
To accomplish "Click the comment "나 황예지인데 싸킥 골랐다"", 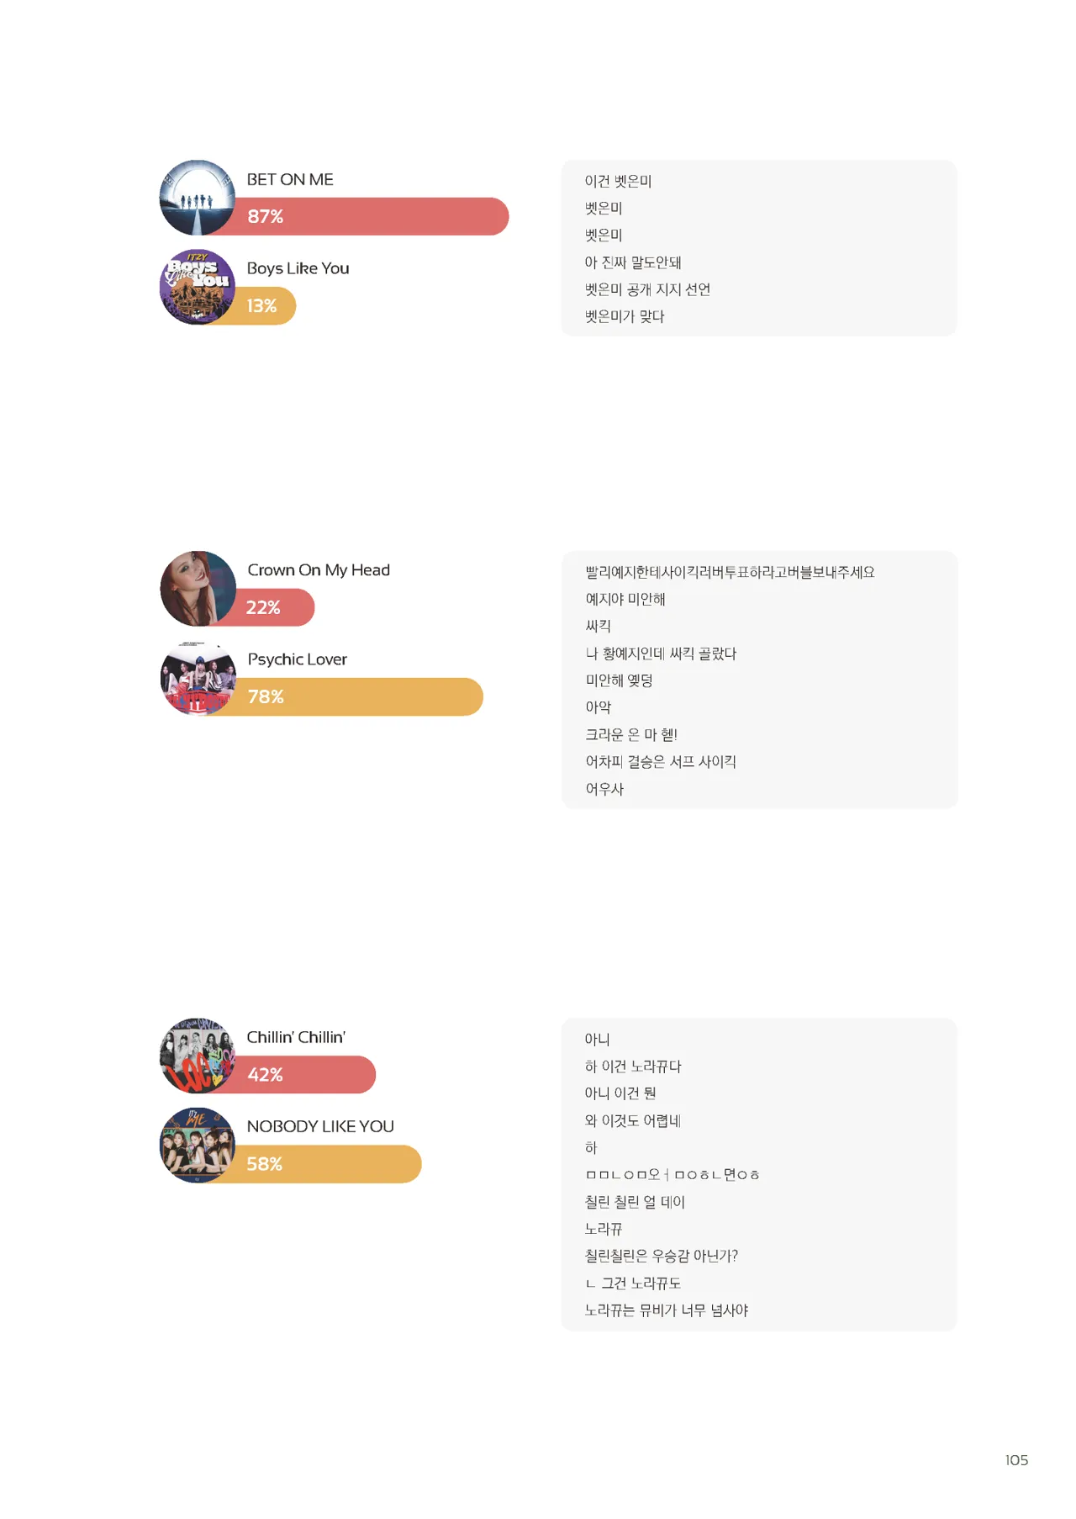I will pos(661,654).
